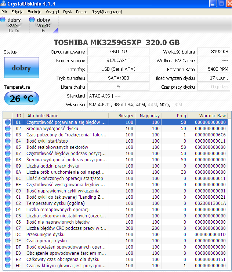Image resolution: width=232 pixels, height=272 pixels.
Task: Click the status orb for attribute C0
Action: tap(8, 191)
